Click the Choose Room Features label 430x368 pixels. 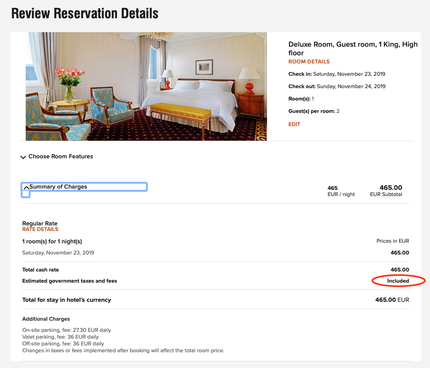click(61, 156)
